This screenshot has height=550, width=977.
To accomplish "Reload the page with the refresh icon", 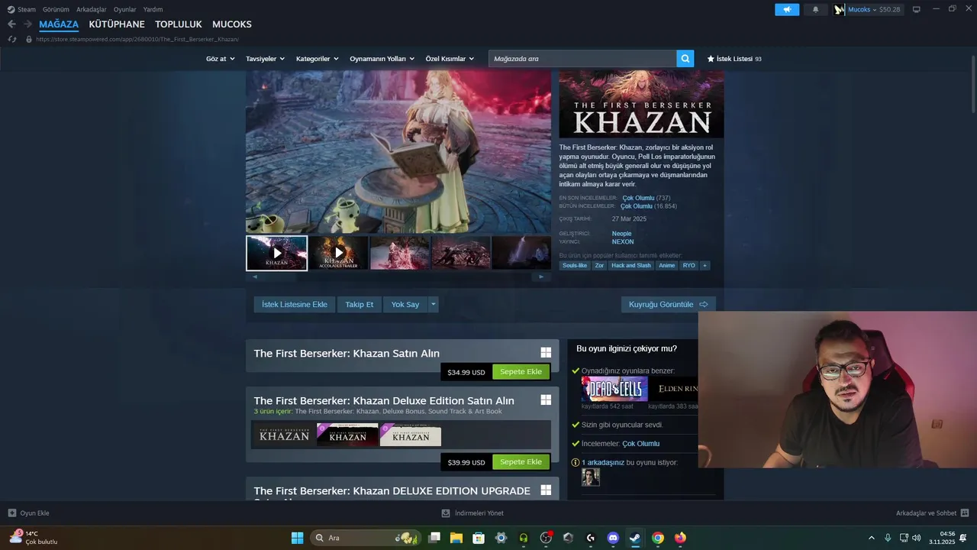I will coord(12,39).
